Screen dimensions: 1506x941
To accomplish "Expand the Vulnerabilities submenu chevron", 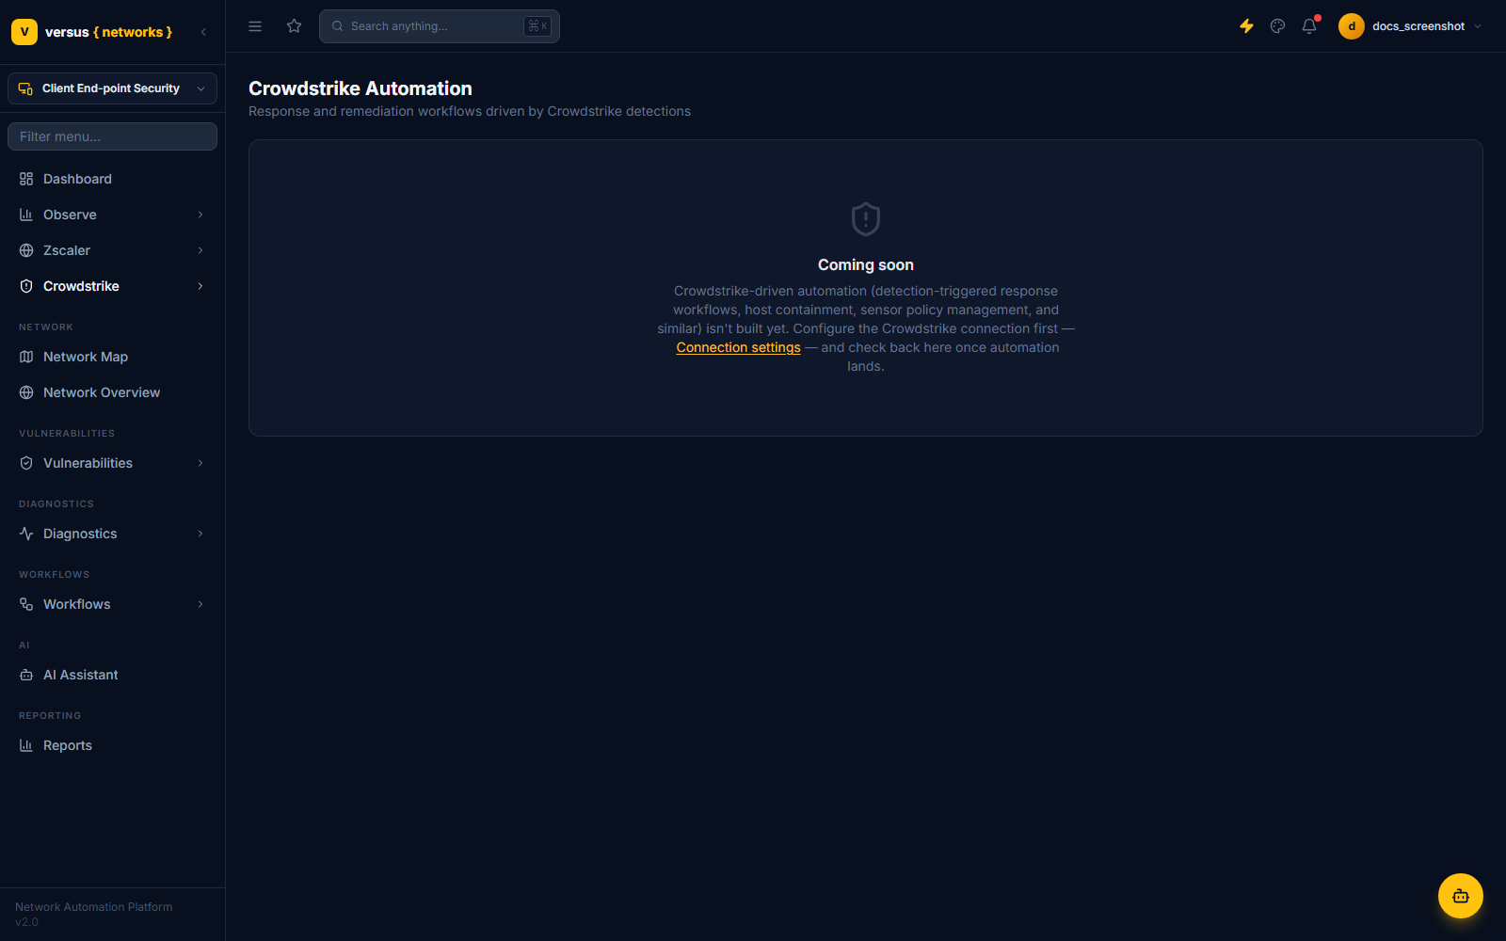I will (x=200, y=463).
